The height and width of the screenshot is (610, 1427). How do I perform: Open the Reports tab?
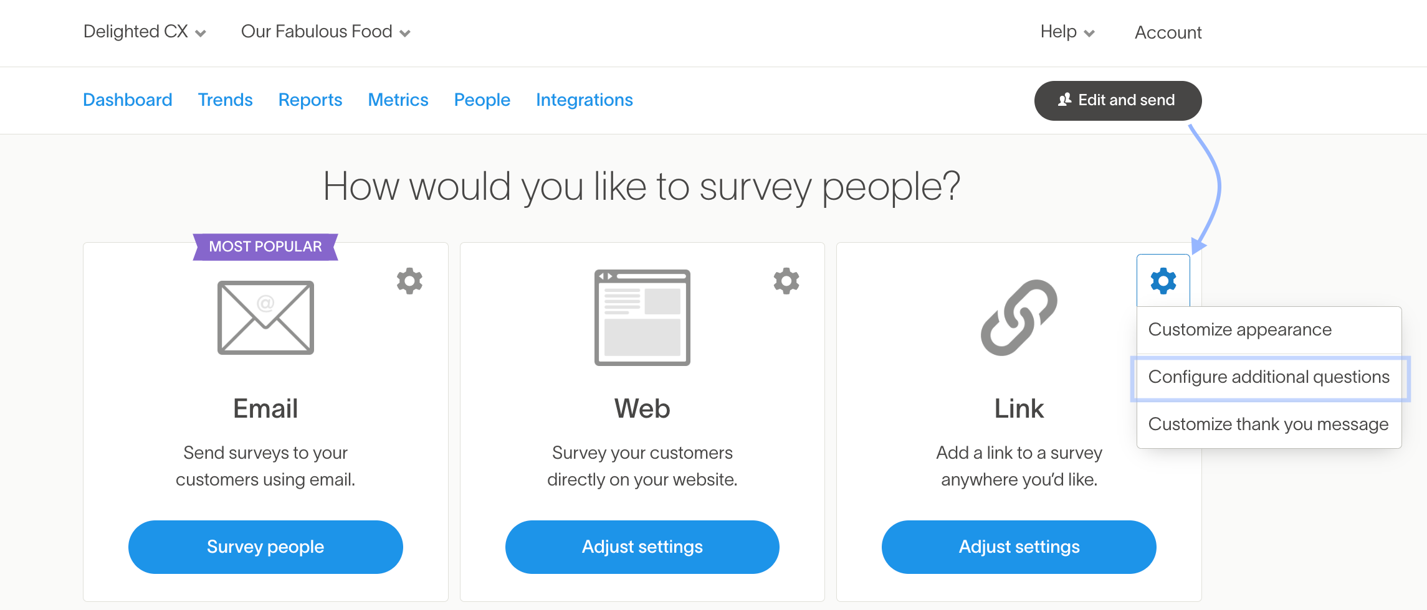click(x=310, y=100)
